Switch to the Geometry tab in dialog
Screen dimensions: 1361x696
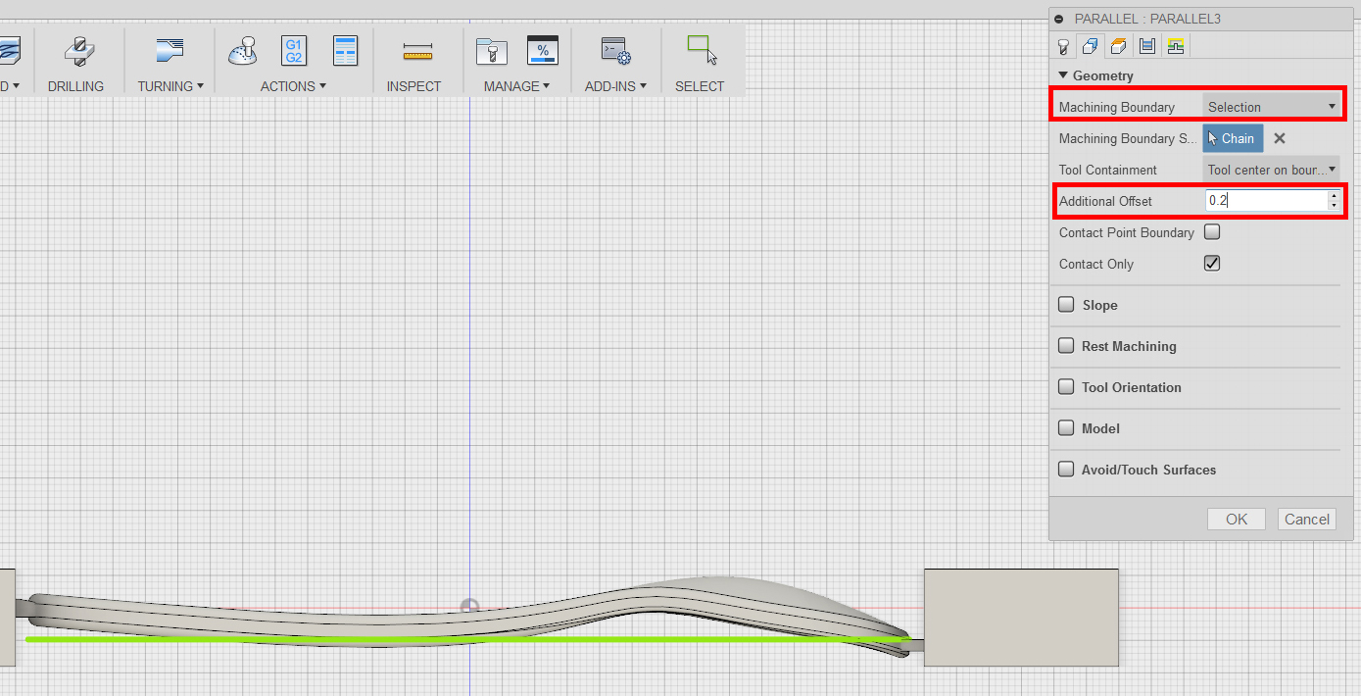tap(1090, 45)
